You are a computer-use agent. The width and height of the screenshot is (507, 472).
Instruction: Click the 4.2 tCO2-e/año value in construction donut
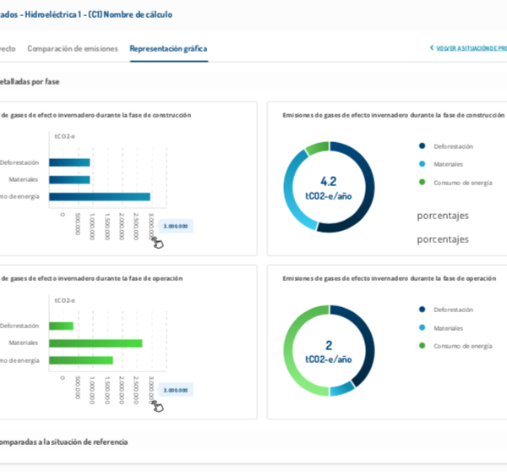pos(329,188)
